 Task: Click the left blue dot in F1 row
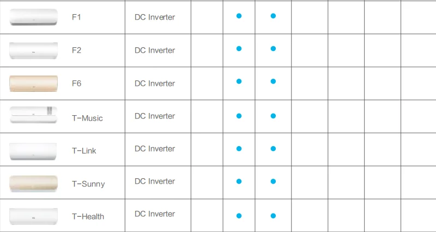click(x=239, y=16)
